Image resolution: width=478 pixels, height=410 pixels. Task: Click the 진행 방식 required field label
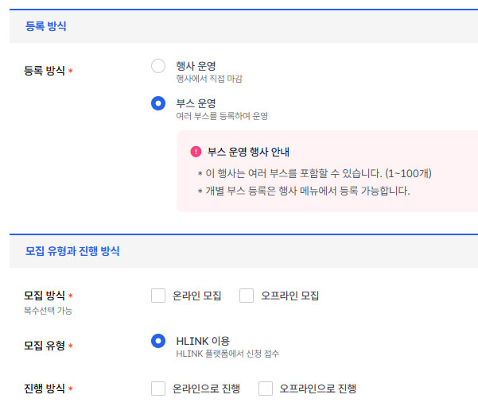click(x=44, y=389)
